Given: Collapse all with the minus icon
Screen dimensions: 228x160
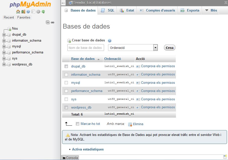Looking at the screenshot, I should (x=48, y=22).
